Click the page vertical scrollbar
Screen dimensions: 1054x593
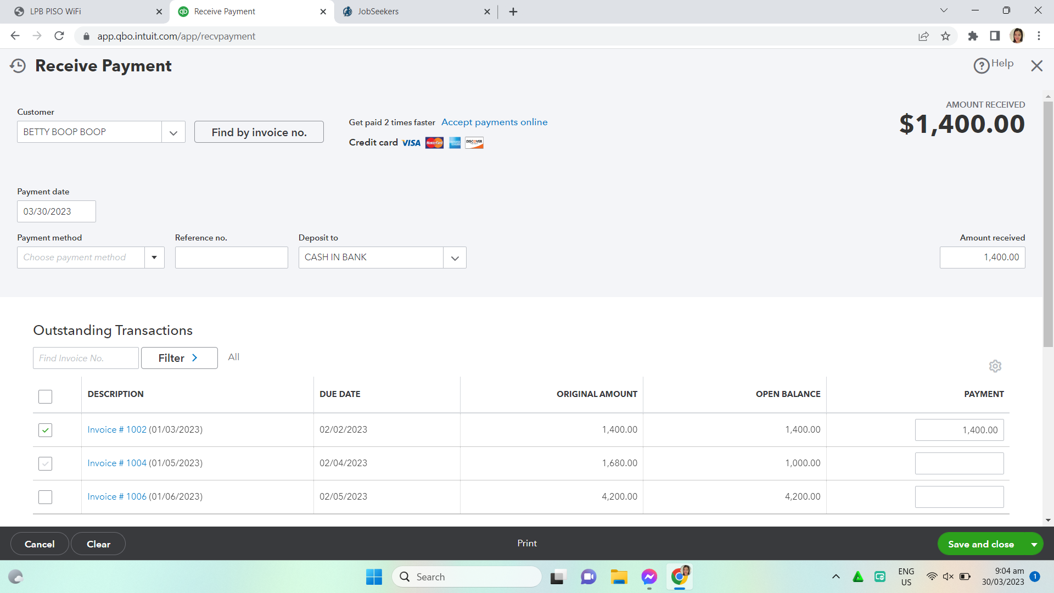[1048, 220]
